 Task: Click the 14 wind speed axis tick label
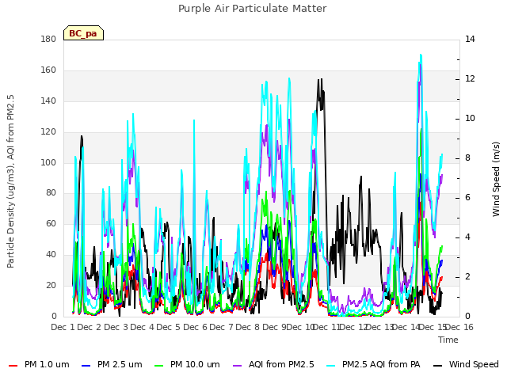point(470,40)
